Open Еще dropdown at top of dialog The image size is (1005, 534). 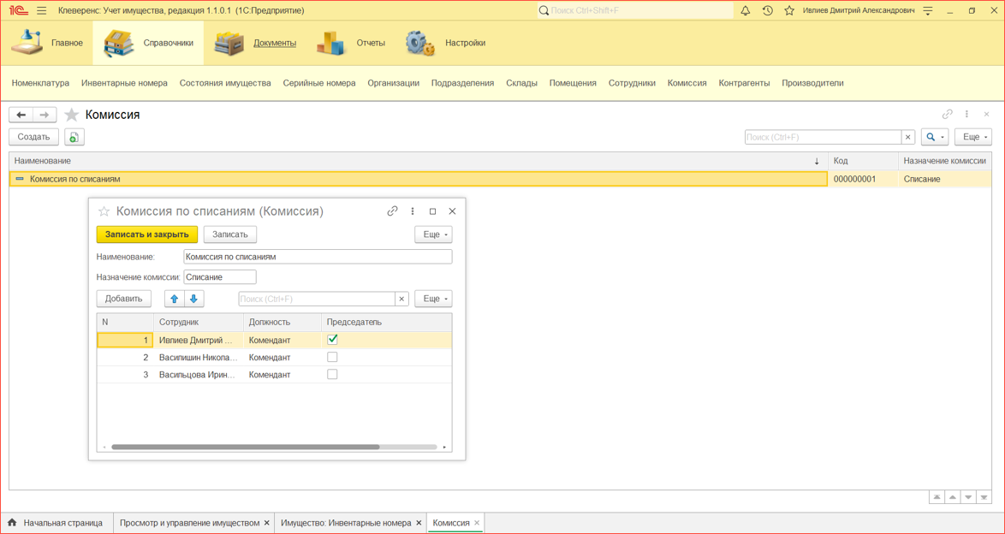[434, 234]
